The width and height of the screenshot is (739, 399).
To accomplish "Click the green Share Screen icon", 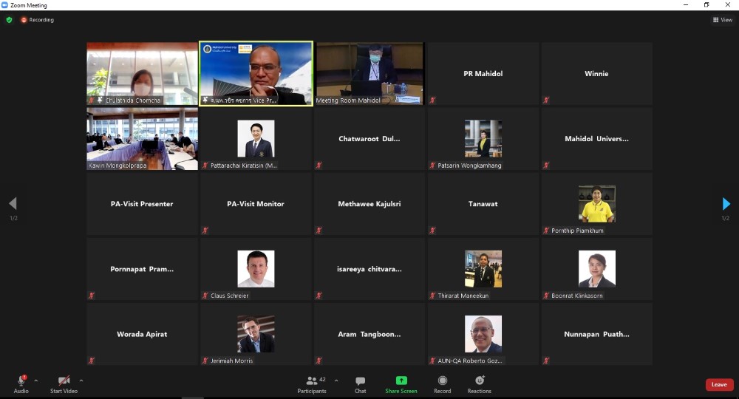I will [401, 381].
